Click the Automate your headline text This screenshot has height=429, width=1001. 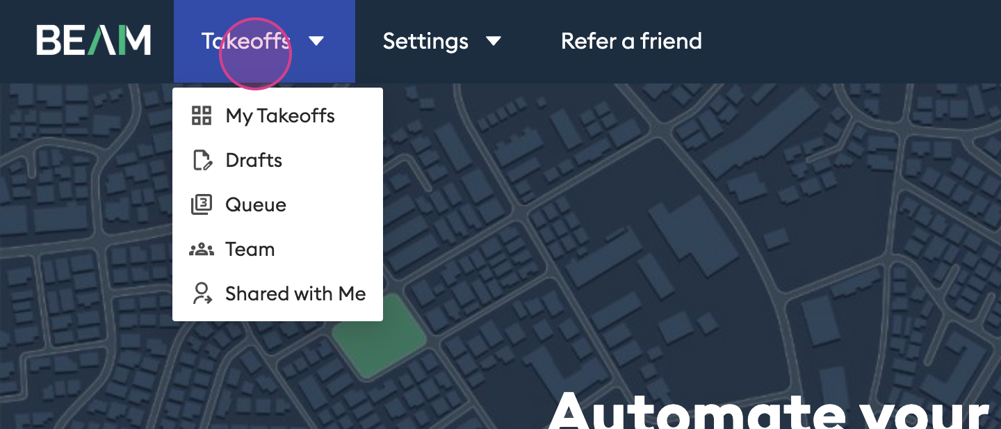pos(768,410)
